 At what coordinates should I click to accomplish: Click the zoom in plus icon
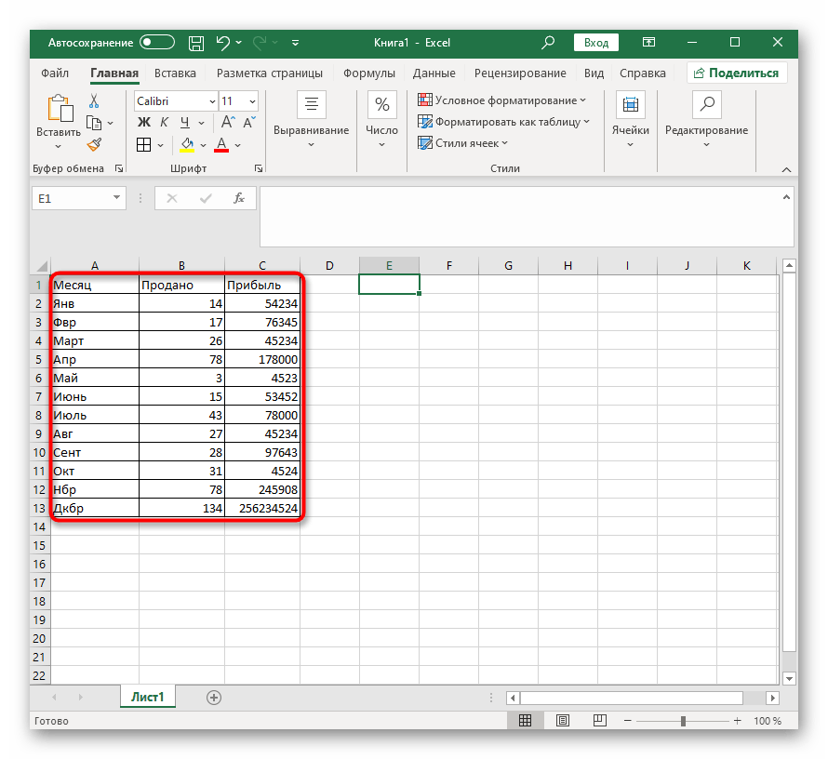[737, 721]
